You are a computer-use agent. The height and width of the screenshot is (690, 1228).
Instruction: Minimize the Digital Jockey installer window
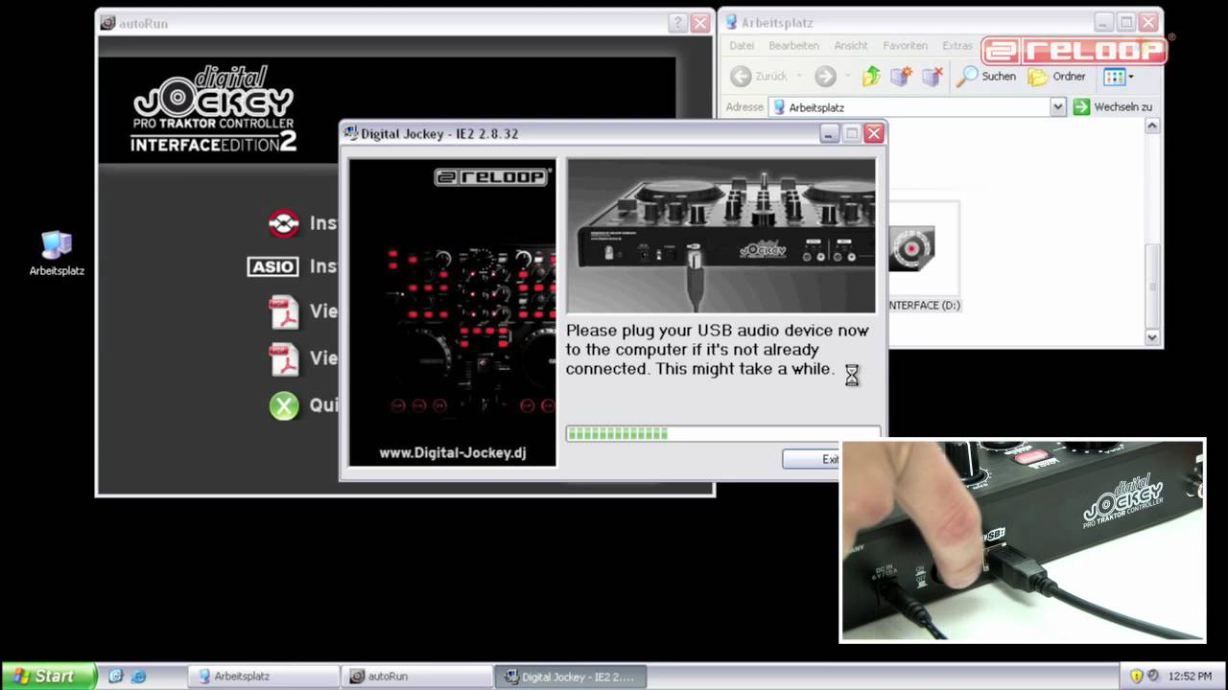(x=830, y=134)
